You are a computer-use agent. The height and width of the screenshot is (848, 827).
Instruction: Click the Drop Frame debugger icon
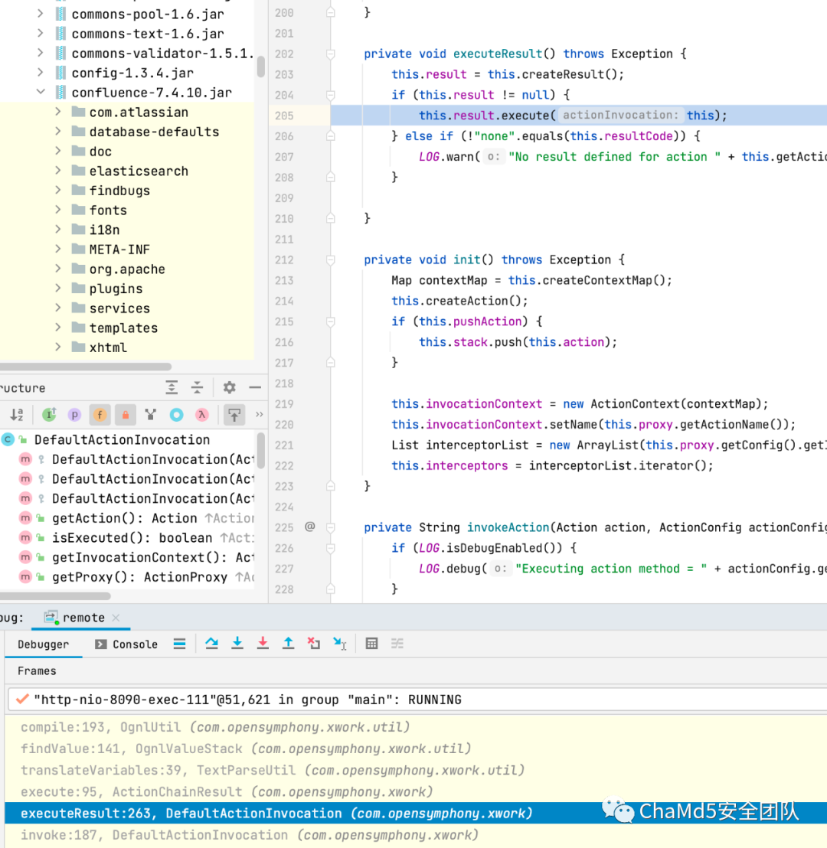tap(314, 643)
